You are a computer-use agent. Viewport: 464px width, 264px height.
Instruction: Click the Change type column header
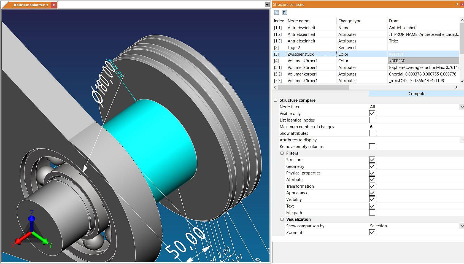click(362, 21)
